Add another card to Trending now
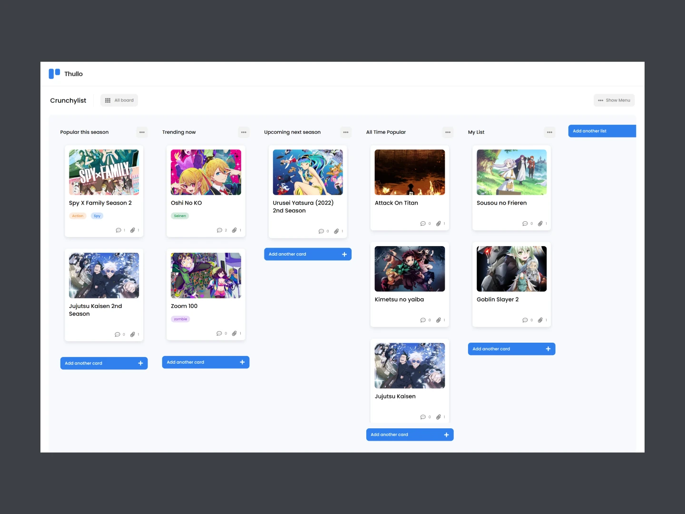 point(205,362)
